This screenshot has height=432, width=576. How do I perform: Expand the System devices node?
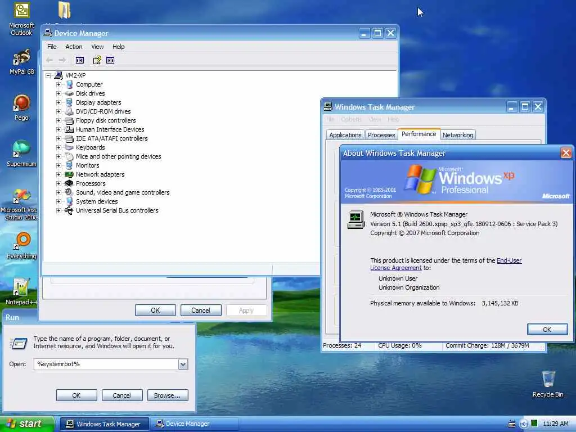(x=58, y=202)
